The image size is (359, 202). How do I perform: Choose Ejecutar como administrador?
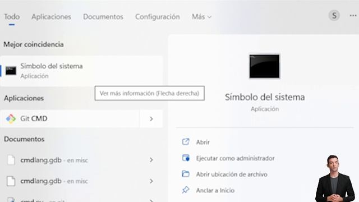pyautogui.click(x=235, y=158)
